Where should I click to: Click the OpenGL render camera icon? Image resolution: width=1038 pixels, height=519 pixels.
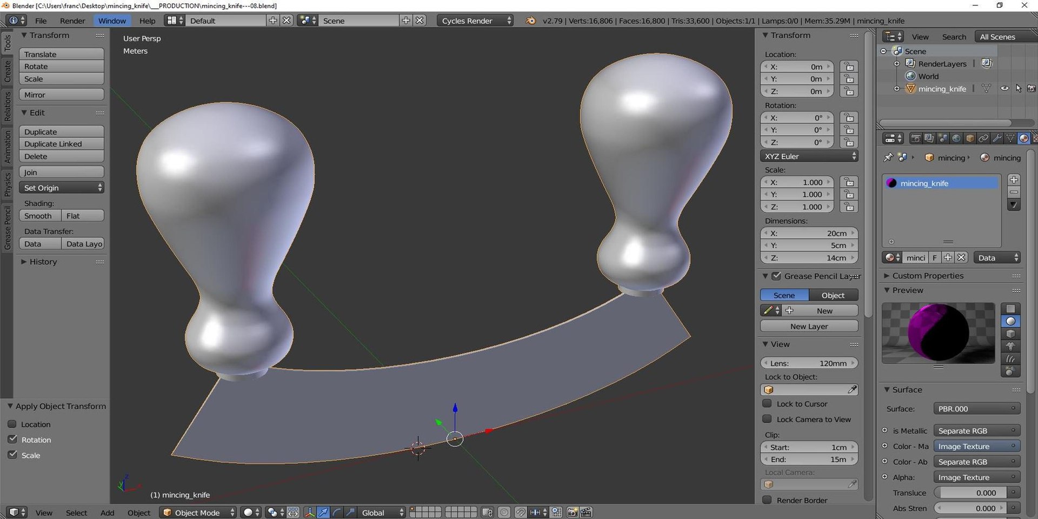point(573,513)
